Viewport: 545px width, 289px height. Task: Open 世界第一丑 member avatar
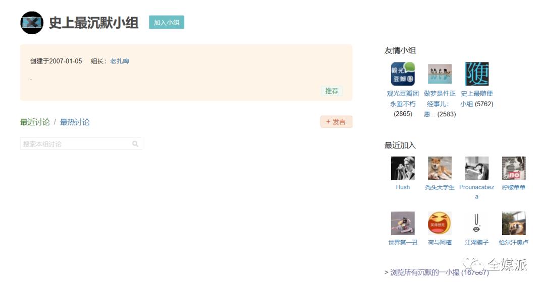[x=403, y=224]
